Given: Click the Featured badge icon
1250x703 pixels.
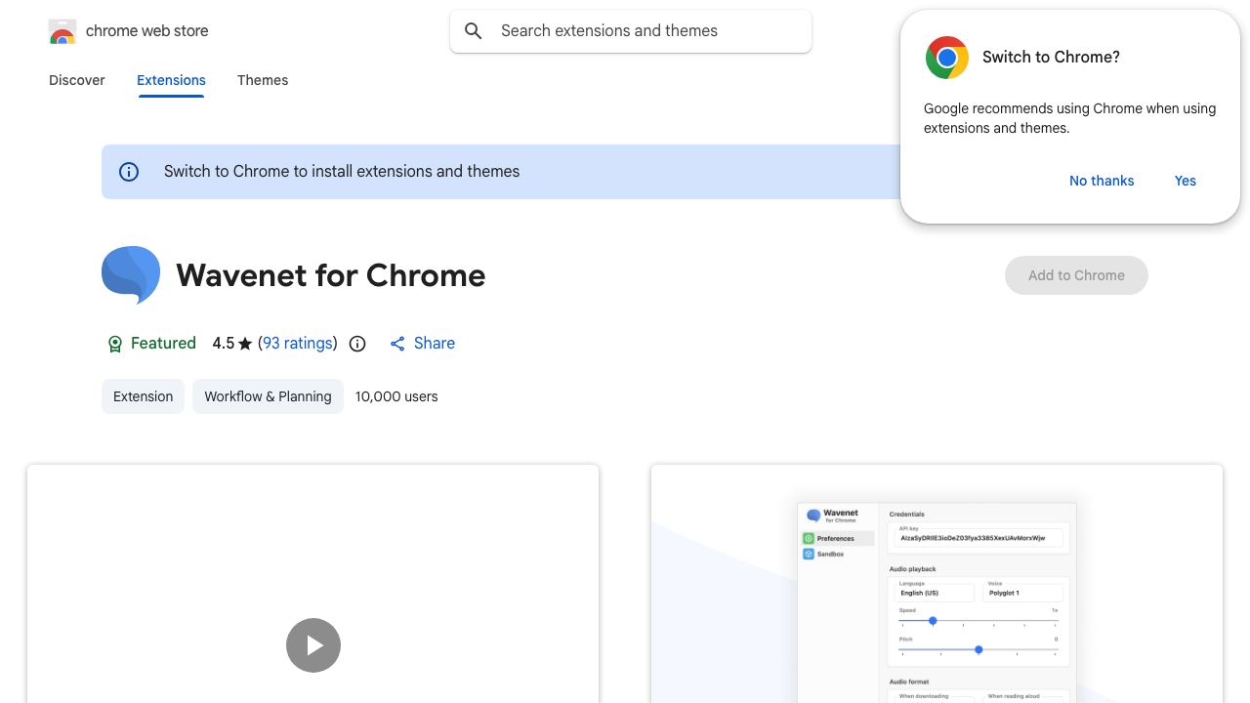Looking at the screenshot, I should click(x=115, y=344).
